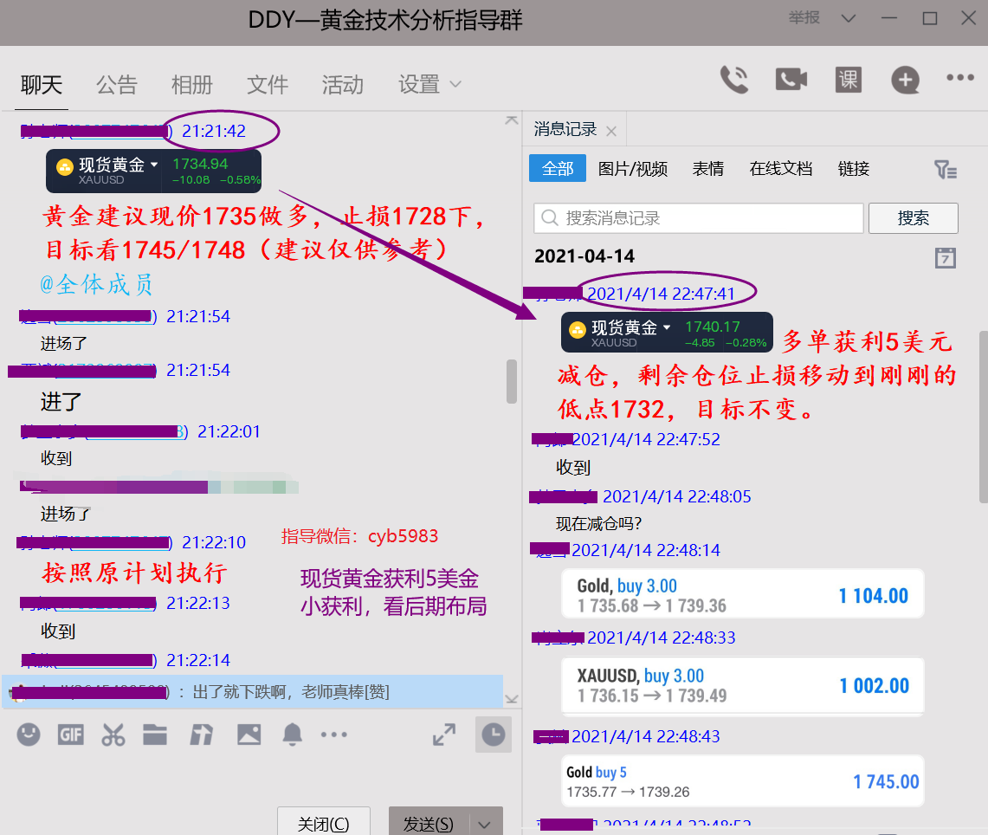This screenshot has height=835, width=988.
Task: Open the calendar date picker for records
Action: [x=946, y=257]
